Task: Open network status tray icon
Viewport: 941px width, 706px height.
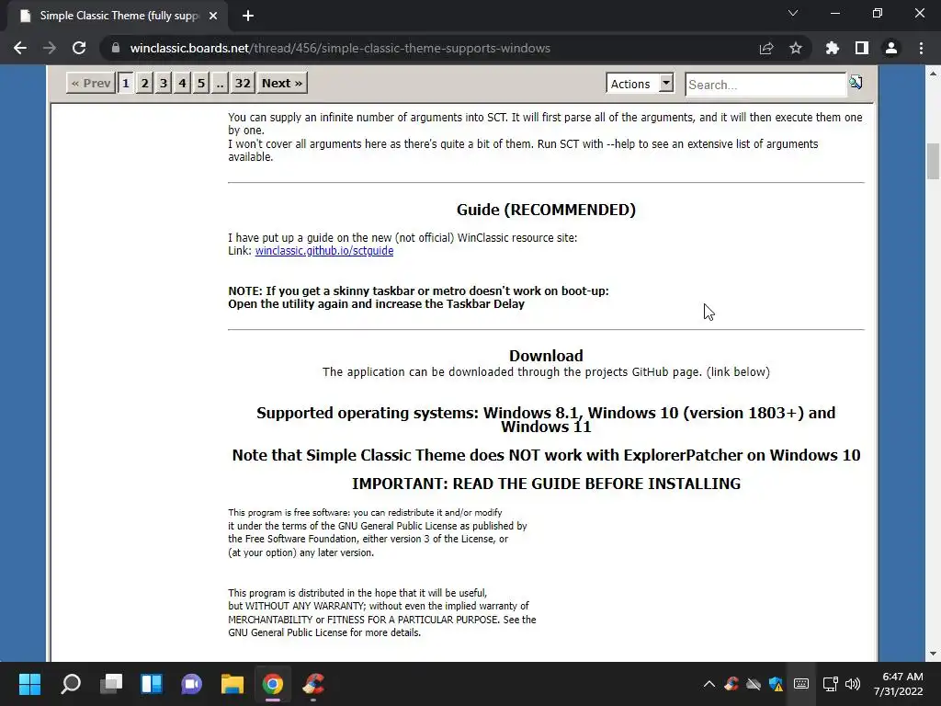Action: click(x=830, y=684)
